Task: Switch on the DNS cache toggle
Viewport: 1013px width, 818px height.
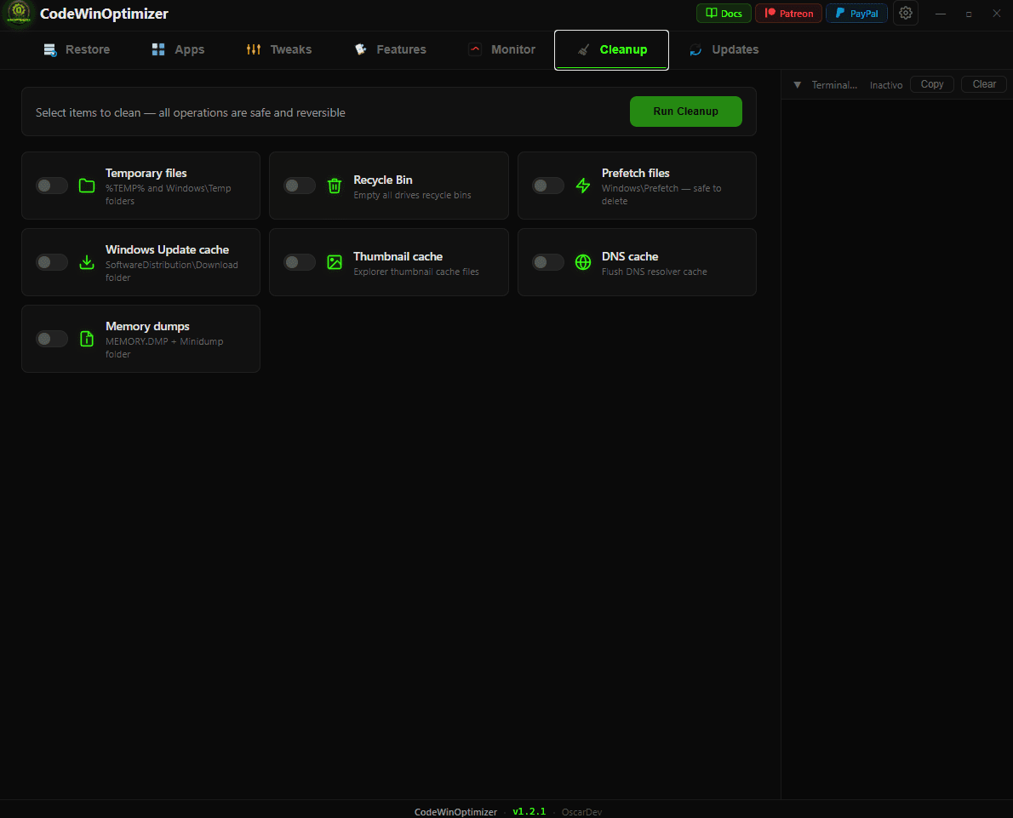Action: [548, 262]
